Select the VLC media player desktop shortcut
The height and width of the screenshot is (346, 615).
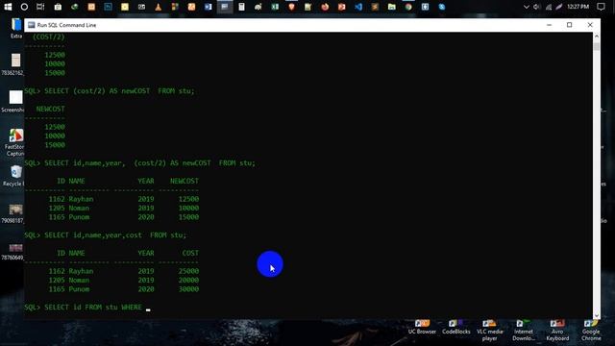(x=489, y=330)
